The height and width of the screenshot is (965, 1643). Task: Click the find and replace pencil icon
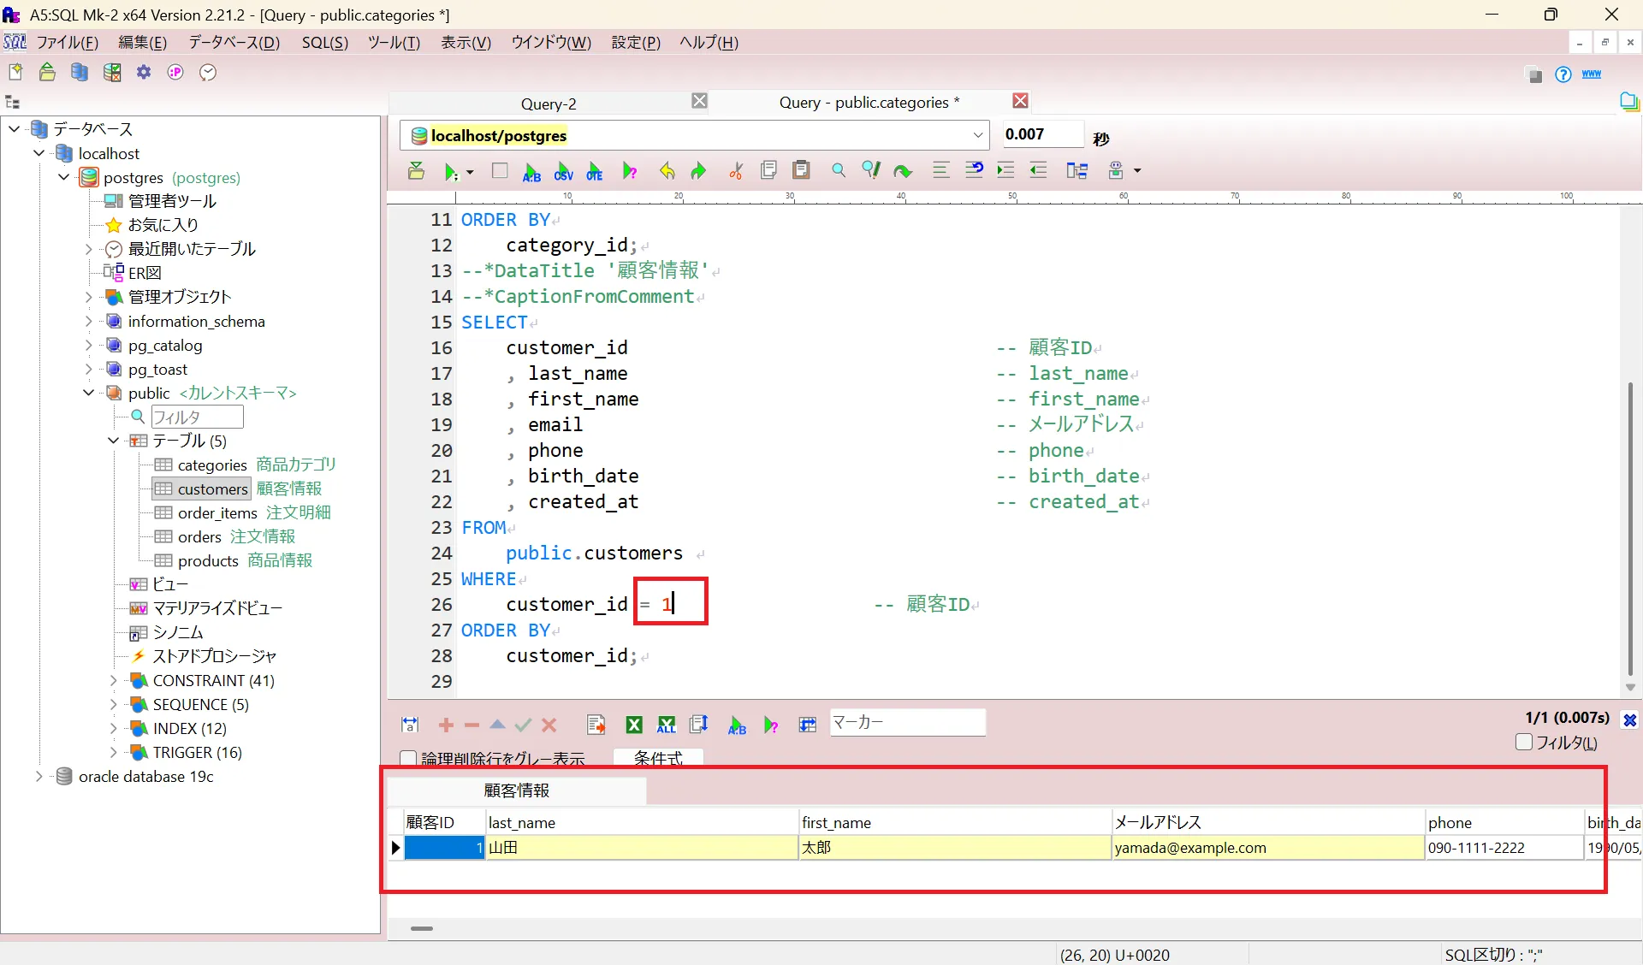870,170
